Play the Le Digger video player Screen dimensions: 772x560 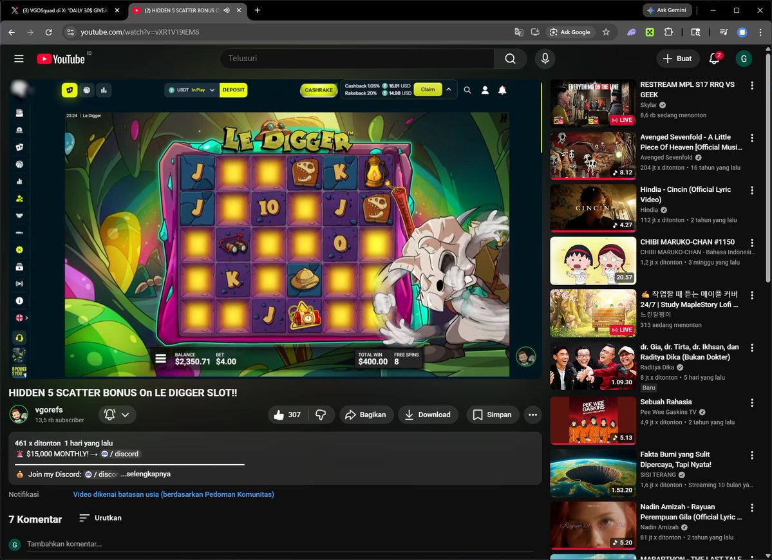coord(275,229)
